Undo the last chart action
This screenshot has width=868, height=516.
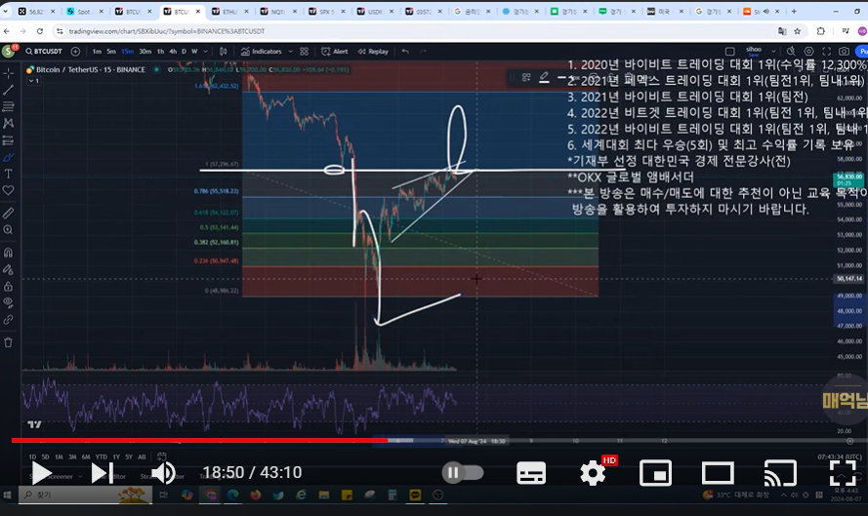405,52
